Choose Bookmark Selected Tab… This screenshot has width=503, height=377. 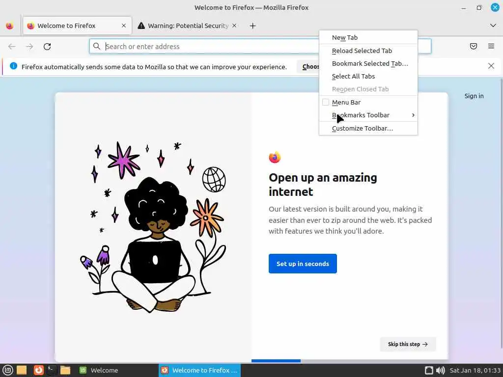pyautogui.click(x=368, y=63)
